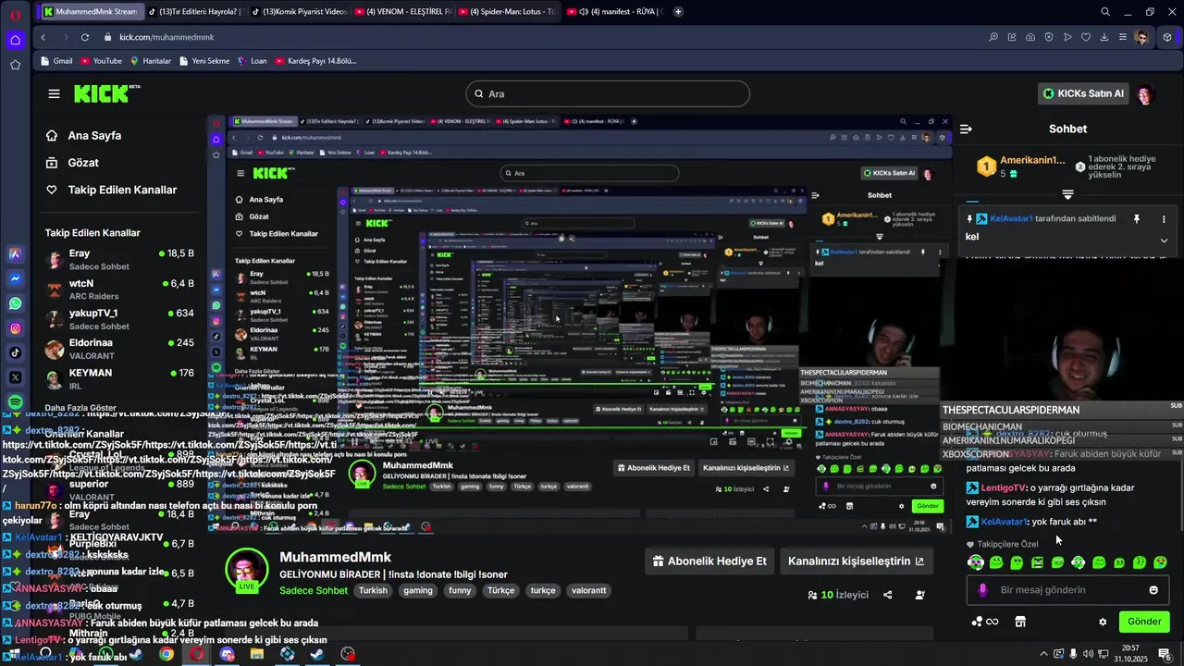This screenshot has width=1184, height=666.
Task: Open Steam from the Windows taskbar
Action: point(317,654)
